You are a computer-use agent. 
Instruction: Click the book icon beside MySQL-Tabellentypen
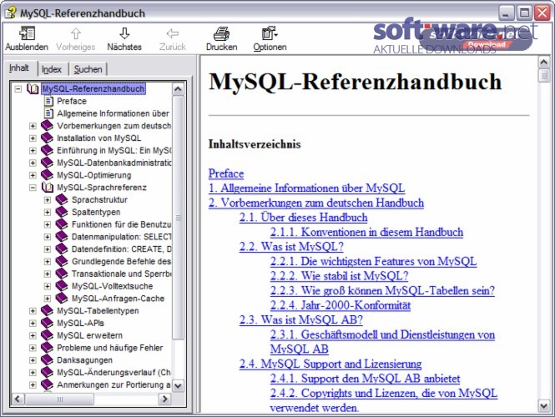pyautogui.click(x=47, y=311)
